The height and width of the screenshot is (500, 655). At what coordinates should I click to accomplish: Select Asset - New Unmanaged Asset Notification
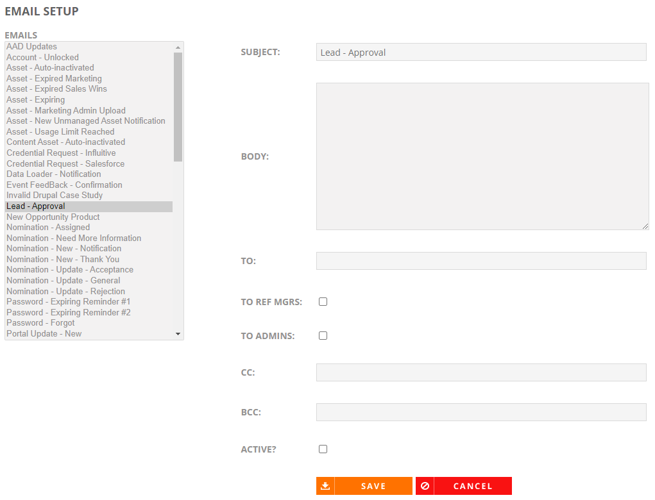tap(89, 121)
